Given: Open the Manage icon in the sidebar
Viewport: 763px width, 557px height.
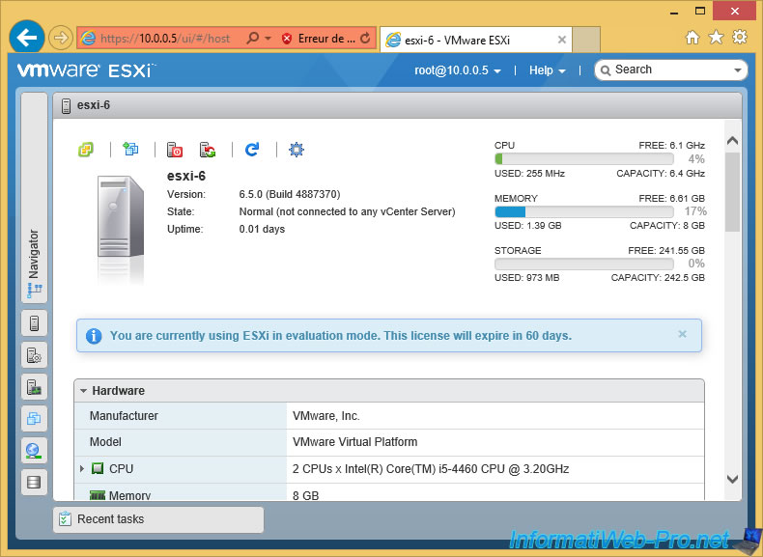Looking at the screenshot, I should (34, 355).
